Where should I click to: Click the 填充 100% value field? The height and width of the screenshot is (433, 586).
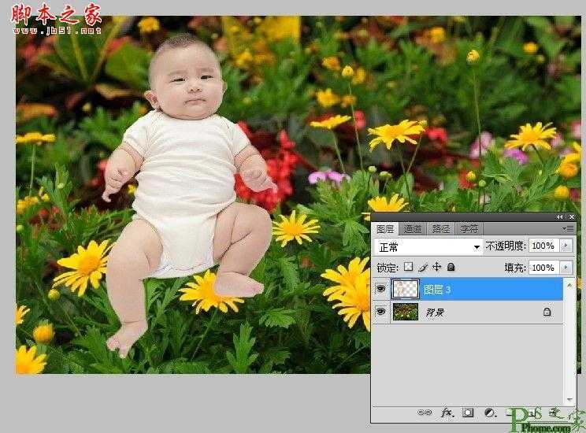tap(543, 268)
